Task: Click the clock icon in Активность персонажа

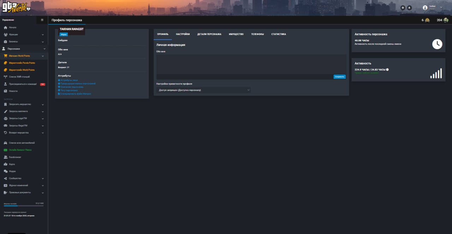Action: coord(437,44)
